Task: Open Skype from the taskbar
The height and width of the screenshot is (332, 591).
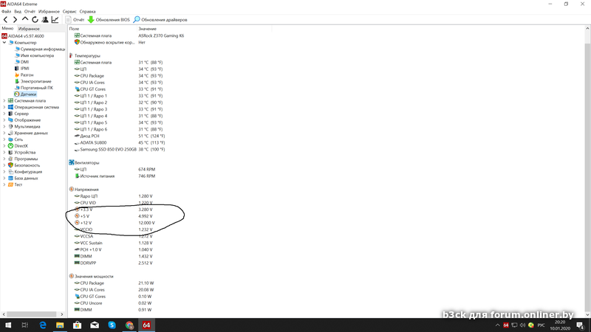Action: (112, 325)
